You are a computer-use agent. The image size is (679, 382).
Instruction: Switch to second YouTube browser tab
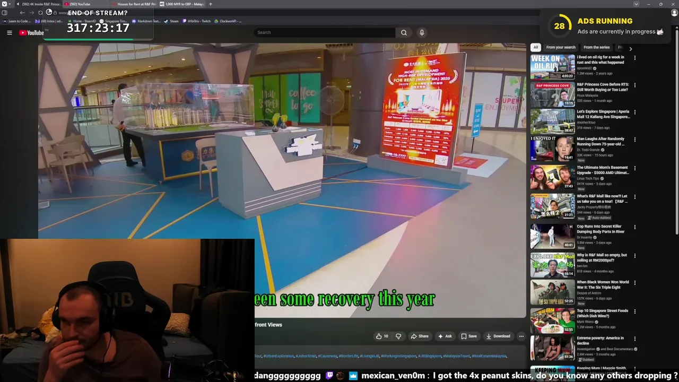[x=84, y=4]
